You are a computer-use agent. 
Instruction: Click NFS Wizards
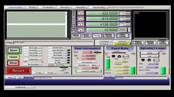[x=104, y=44]
